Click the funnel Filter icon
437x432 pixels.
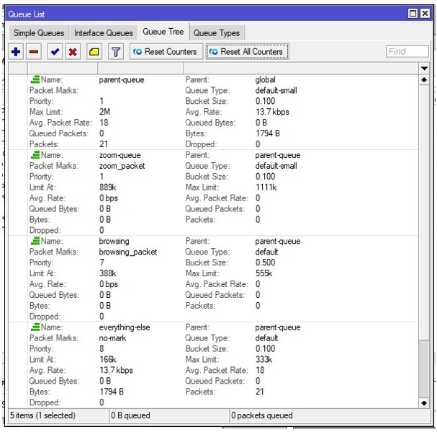(115, 52)
